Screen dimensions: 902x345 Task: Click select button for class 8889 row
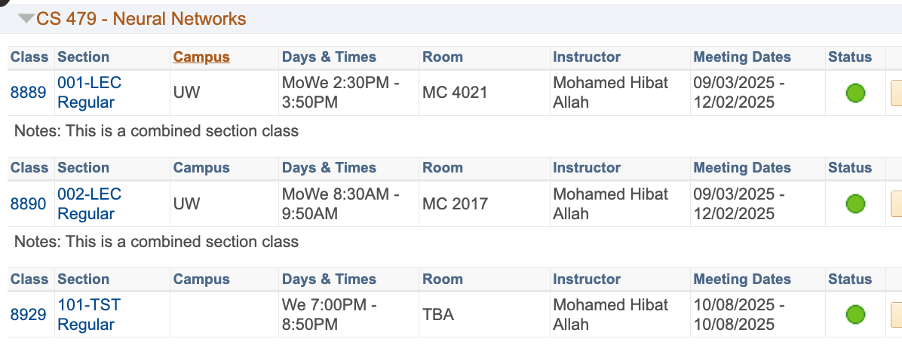[896, 93]
